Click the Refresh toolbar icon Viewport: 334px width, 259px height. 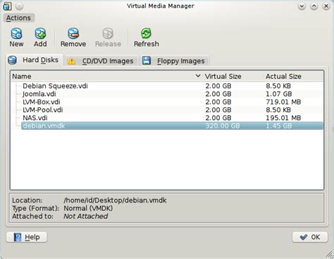pos(147,33)
